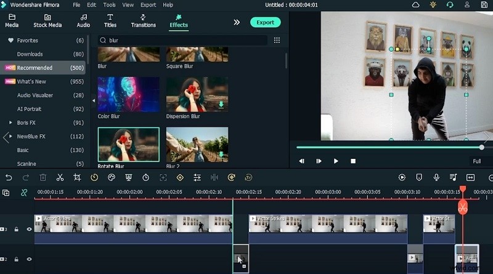
Task: Toggle grid view of effects thumbnails
Action: click(x=277, y=40)
